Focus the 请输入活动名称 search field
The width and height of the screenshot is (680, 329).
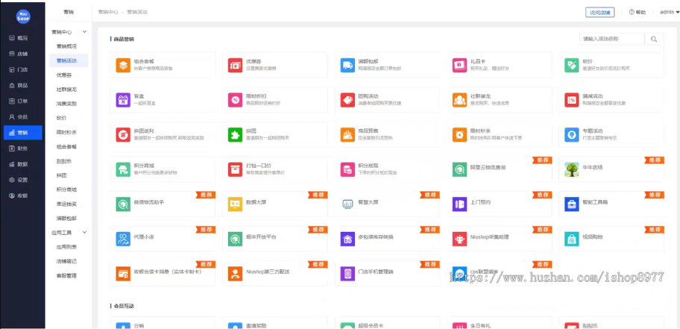pos(612,39)
